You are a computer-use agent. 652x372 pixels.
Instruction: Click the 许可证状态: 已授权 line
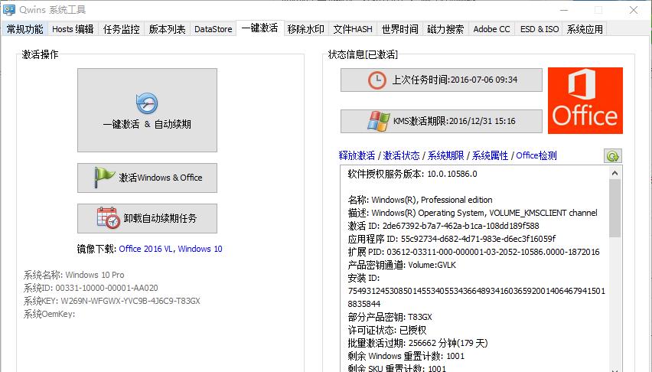387,330
